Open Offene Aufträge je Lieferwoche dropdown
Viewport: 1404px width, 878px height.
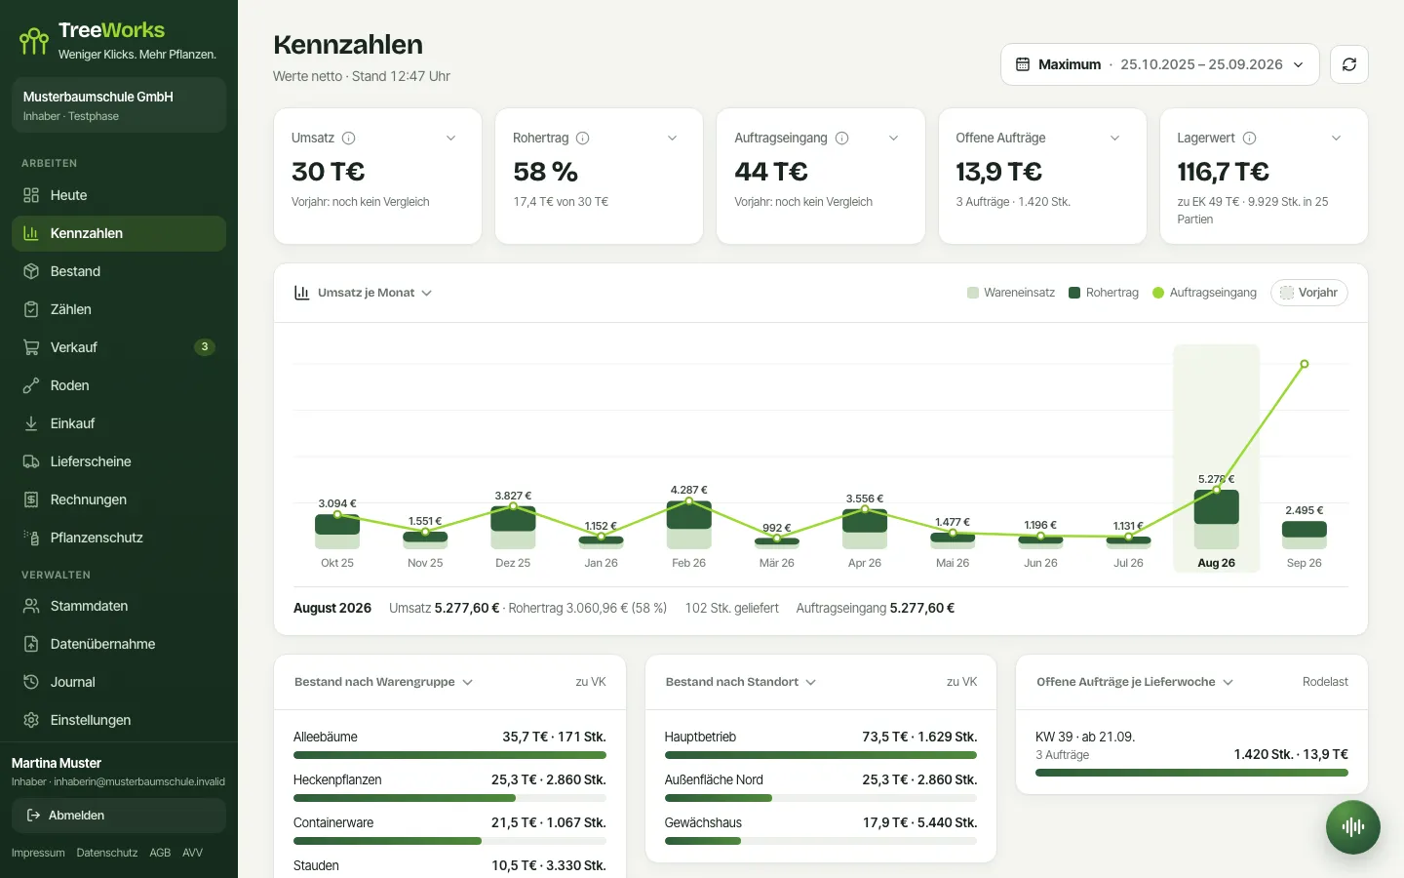pos(1135,682)
